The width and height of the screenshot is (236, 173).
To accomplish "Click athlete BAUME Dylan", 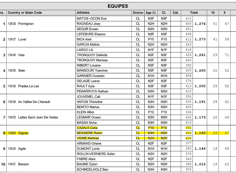I will (87, 164).
